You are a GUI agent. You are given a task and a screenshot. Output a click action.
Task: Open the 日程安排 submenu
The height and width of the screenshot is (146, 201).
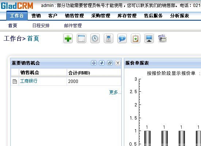41,25
